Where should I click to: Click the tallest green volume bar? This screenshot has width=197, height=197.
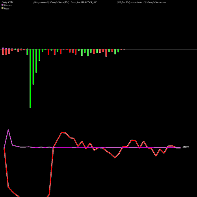point(30,78)
